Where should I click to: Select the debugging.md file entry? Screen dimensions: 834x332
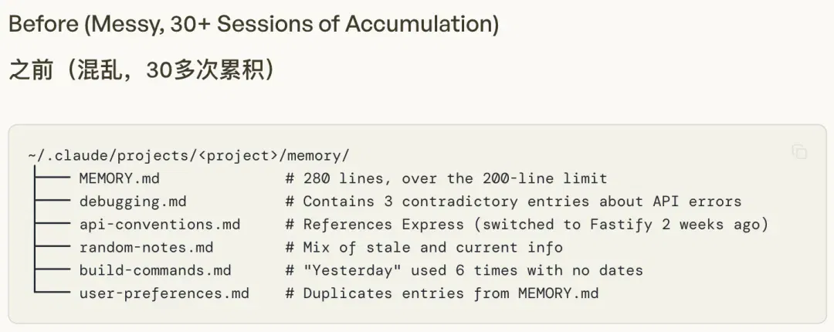pos(133,201)
